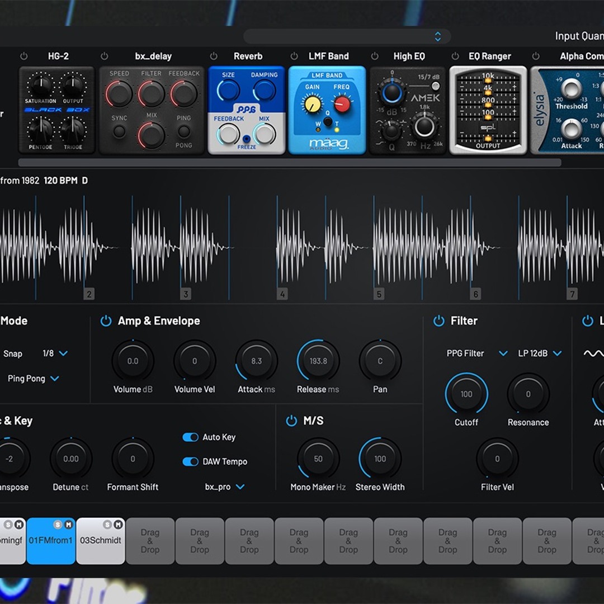Power on the HG-2 plugin
Viewport: 604px width, 604px height.
(23, 56)
